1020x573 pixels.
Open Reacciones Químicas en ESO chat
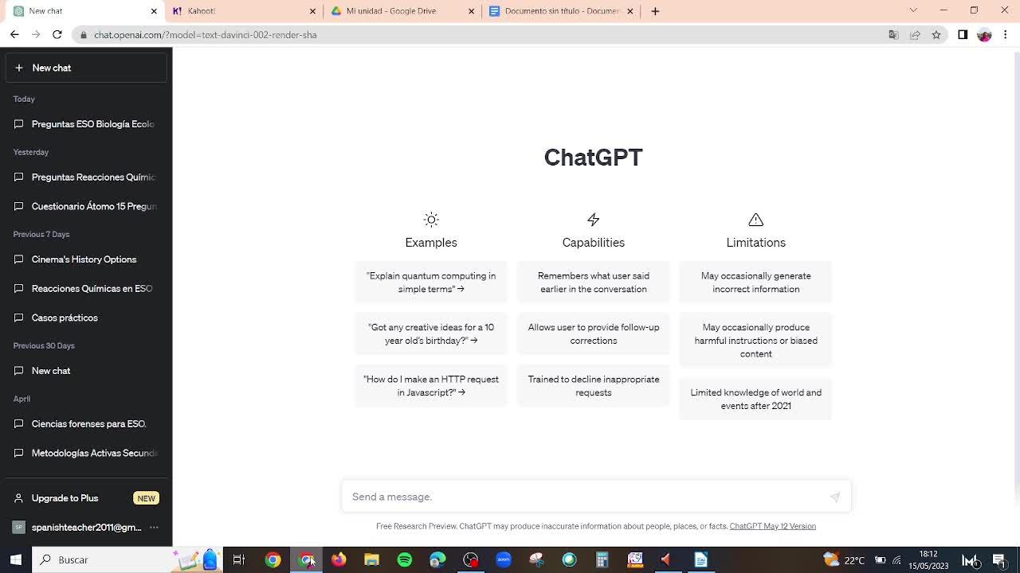pos(86,288)
